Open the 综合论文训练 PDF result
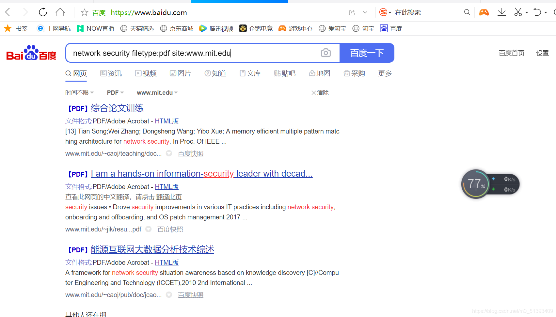The height and width of the screenshot is (317, 556). click(117, 108)
